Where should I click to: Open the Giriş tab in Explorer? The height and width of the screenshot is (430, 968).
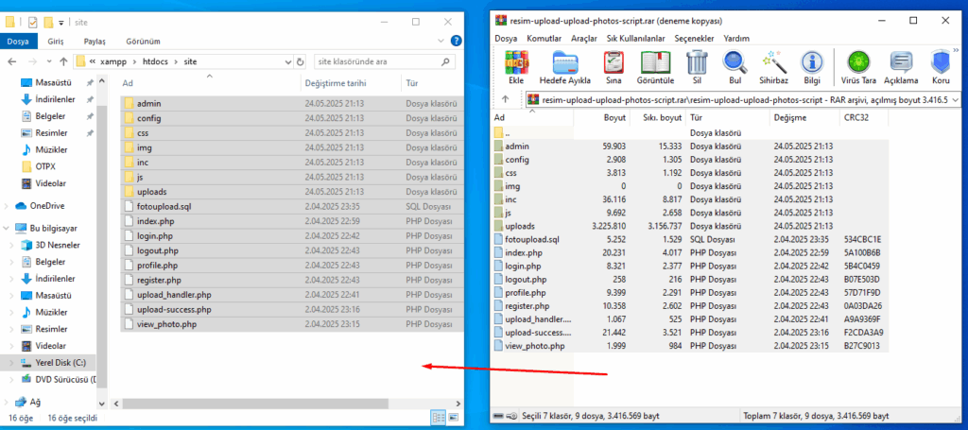click(x=56, y=42)
